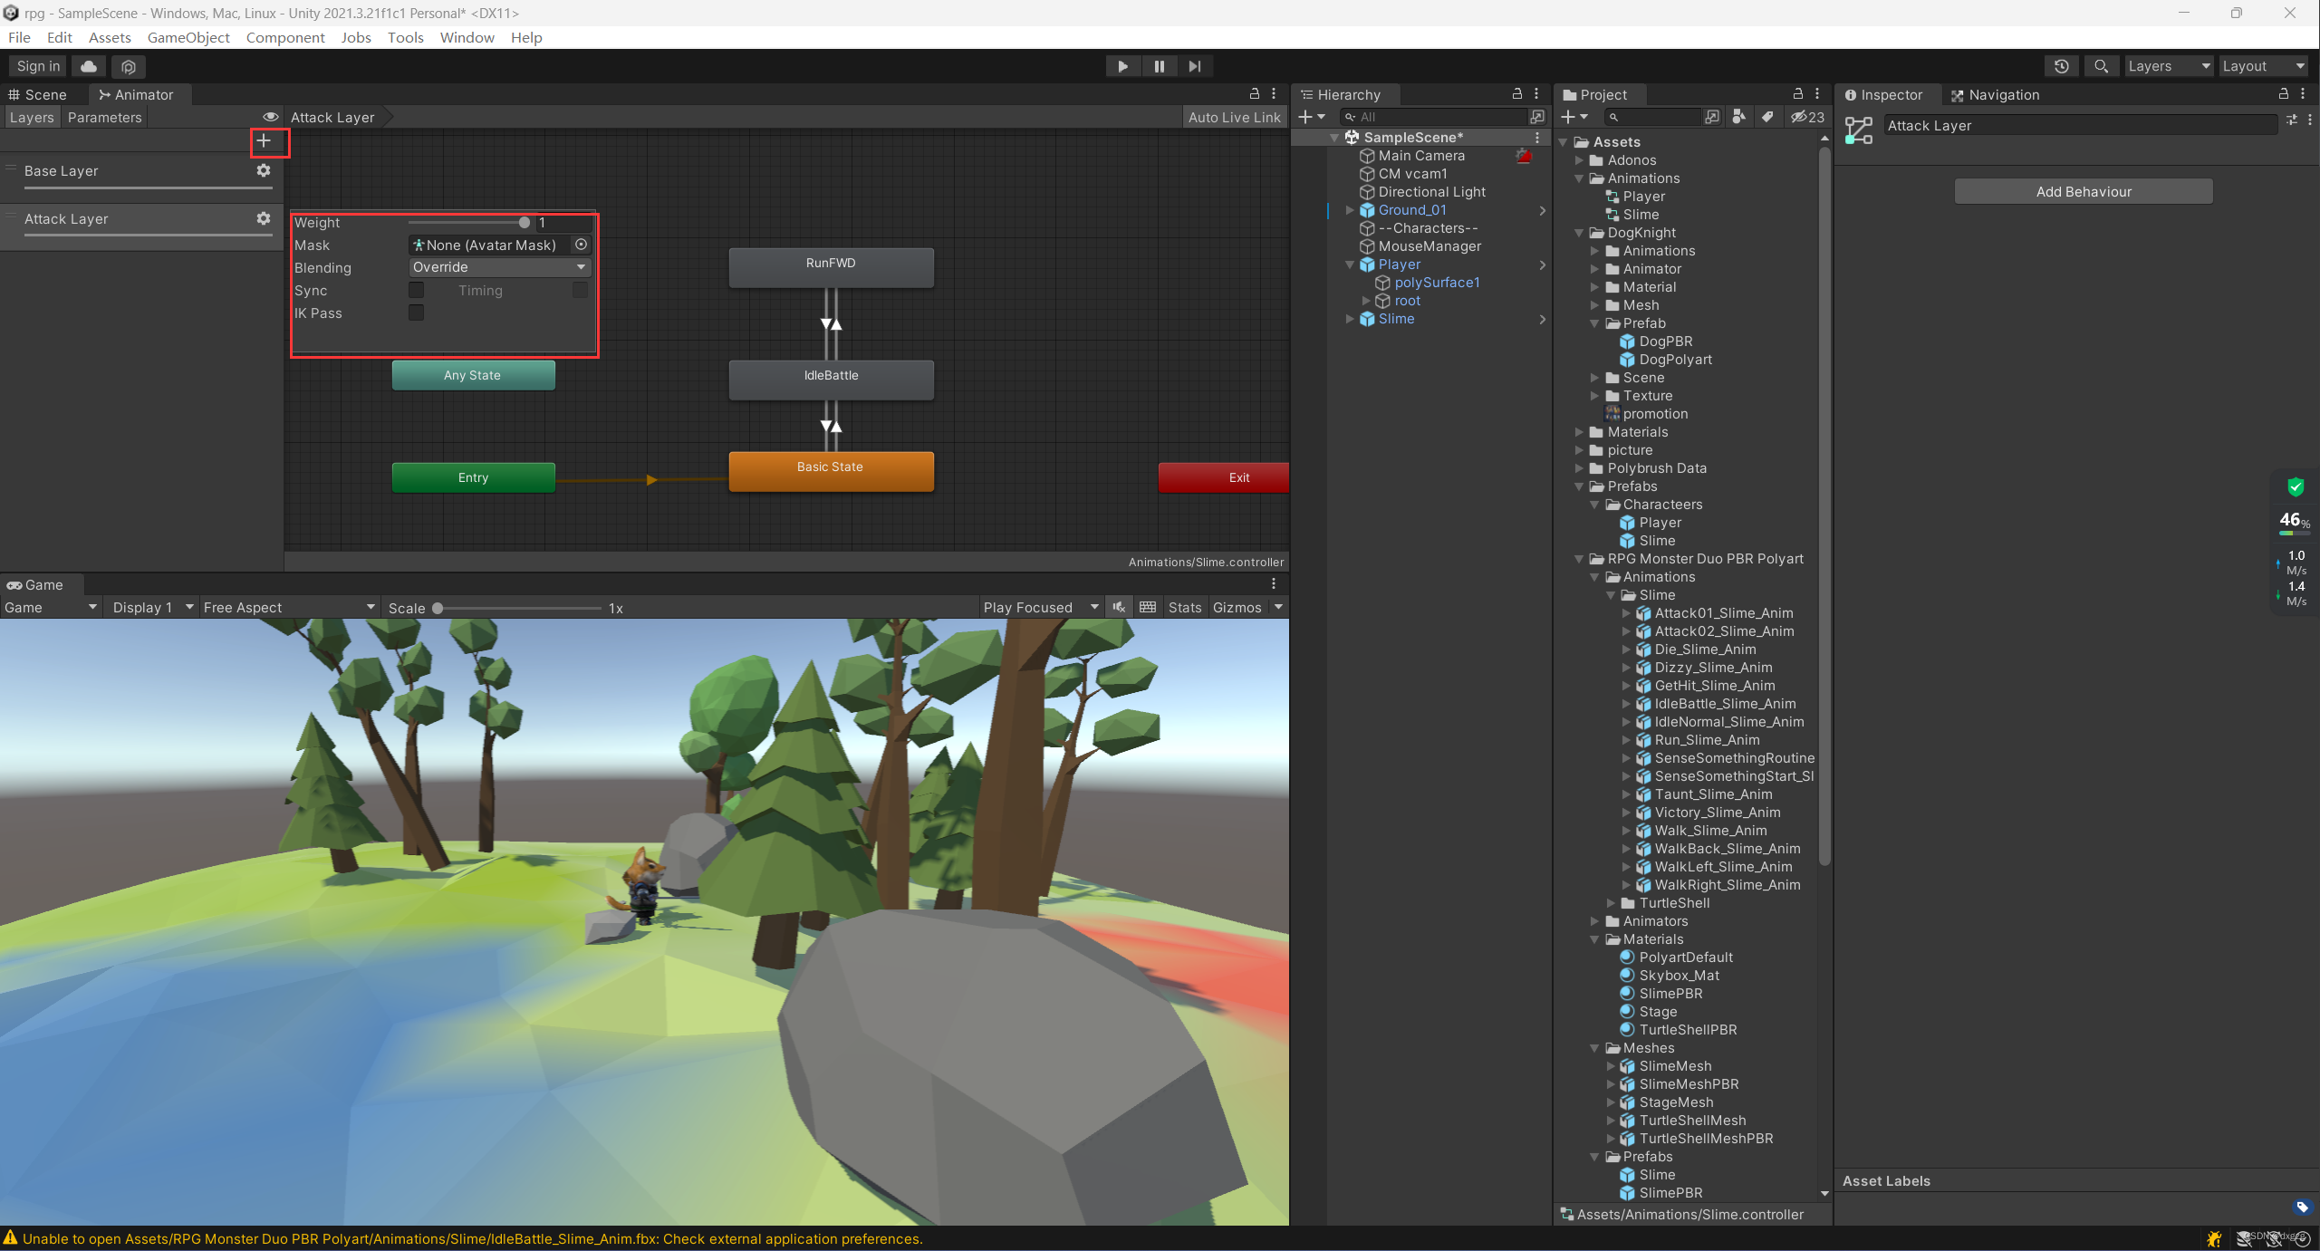The height and width of the screenshot is (1251, 2320).
Task: Click the Add Behaviour button
Action: click(2083, 191)
